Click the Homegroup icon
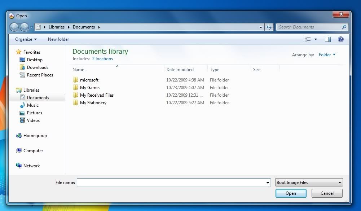This screenshot has height=211, width=361. [19, 136]
